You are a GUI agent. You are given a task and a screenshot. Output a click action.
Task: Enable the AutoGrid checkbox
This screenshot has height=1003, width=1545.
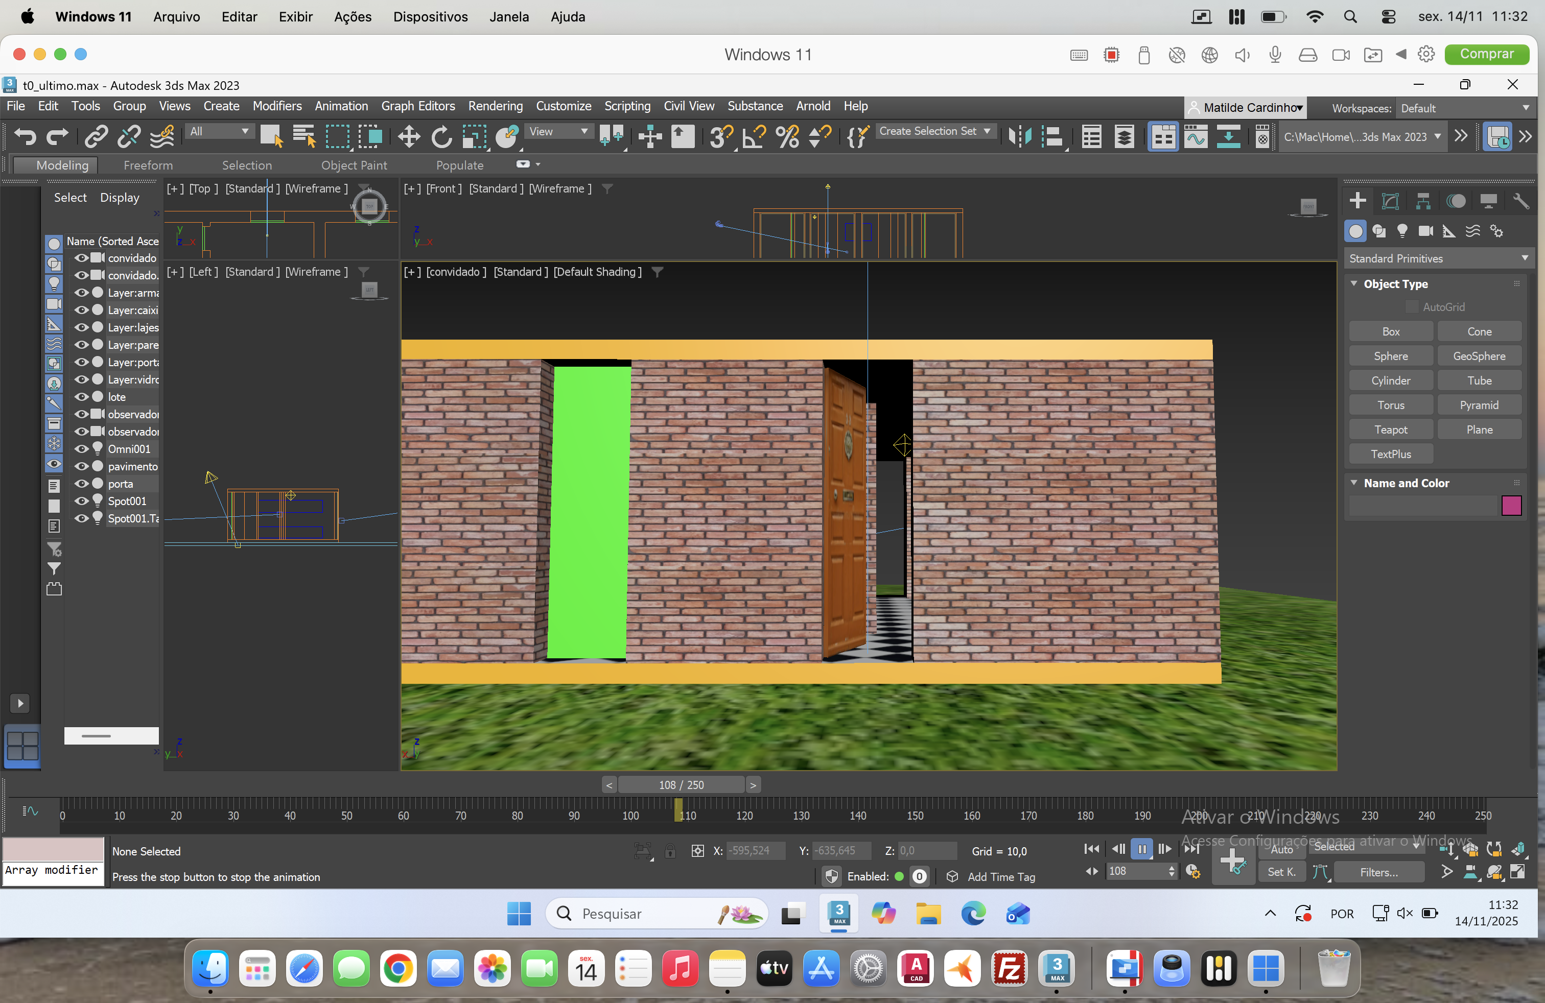point(1411,307)
